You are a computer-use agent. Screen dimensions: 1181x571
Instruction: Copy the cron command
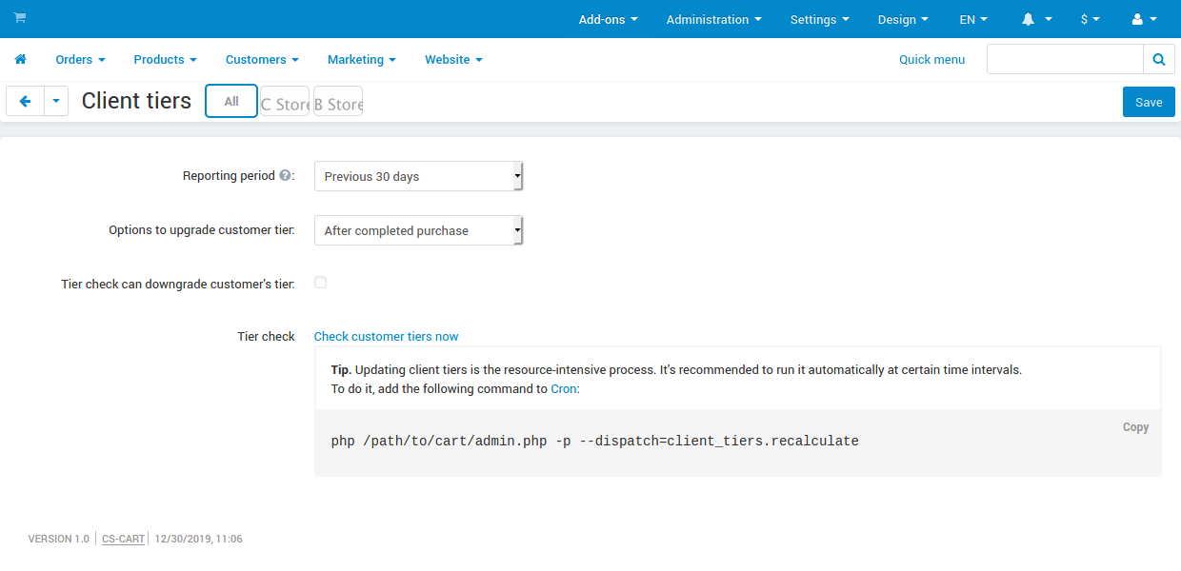(1135, 427)
